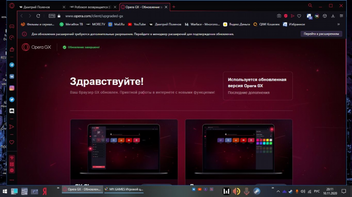Open Discord panel in sidebar
The width and height of the screenshot is (352, 197).
(12, 111)
